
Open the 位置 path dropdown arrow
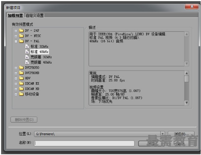pos(162,134)
